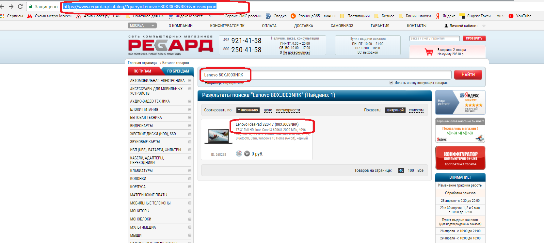Image resolution: width=544 pixels, height=243 pixels.
Task: Open the Сводка bookmark
Action: pyautogui.click(x=276, y=16)
